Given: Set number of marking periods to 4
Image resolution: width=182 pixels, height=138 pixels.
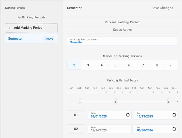Looking at the screenshot, I should pyautogui.click(x=102, y=65).
